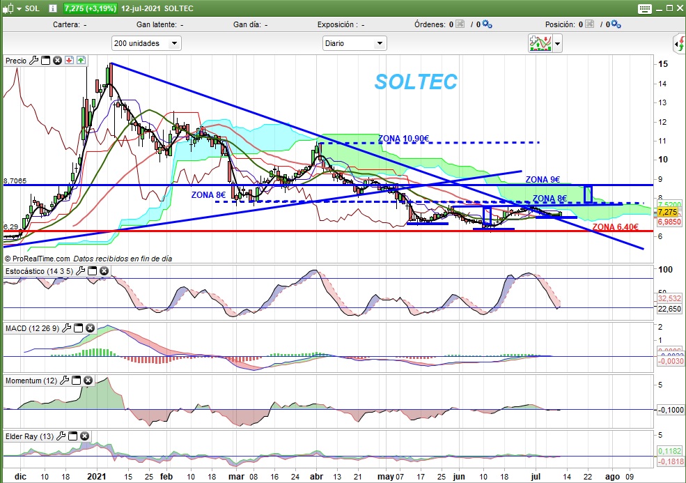Open Elder Ray (13) wrench settings

(61, 436)
